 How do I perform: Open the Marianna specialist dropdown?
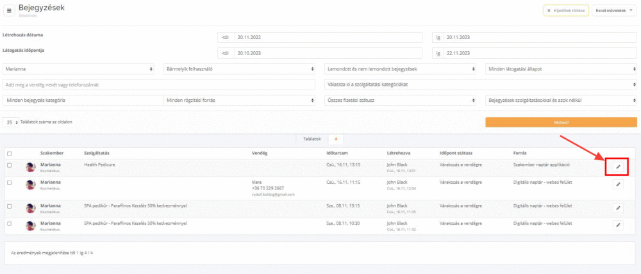click(x=78, y=69)
